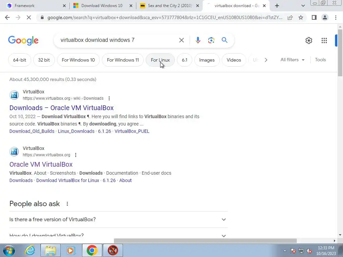Screen dimensions: 343x257
Task: Expand "Is there a free version of VirtualBox?"
Action: [118, 220]
